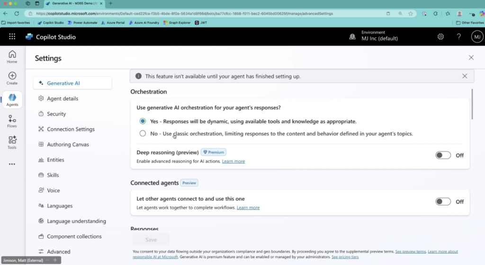Open Connection Settings section

coord(71,129)
